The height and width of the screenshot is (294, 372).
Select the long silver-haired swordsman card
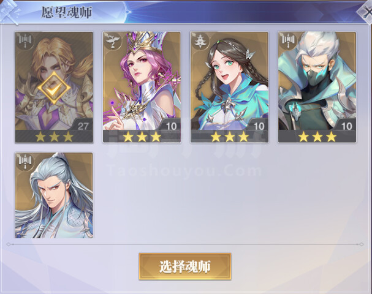pos(54,195)
